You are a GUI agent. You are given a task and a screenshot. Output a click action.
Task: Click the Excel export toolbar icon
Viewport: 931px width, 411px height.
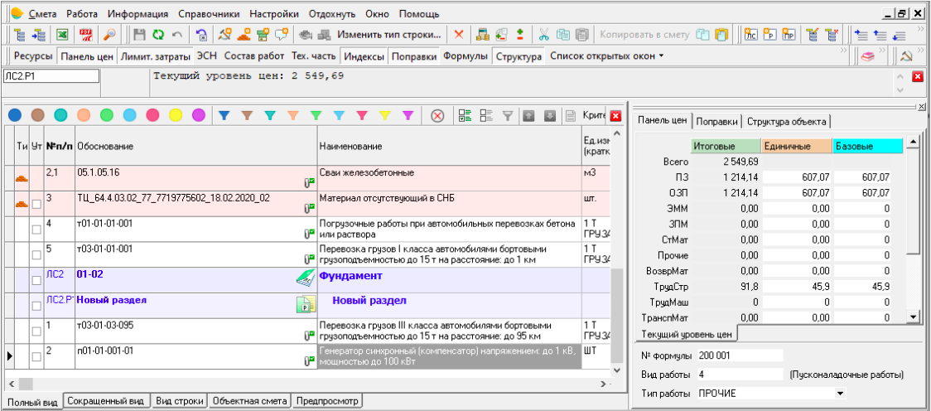tap(62, 35)
